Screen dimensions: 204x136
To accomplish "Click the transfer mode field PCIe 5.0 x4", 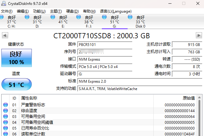I will coord(105,67).
